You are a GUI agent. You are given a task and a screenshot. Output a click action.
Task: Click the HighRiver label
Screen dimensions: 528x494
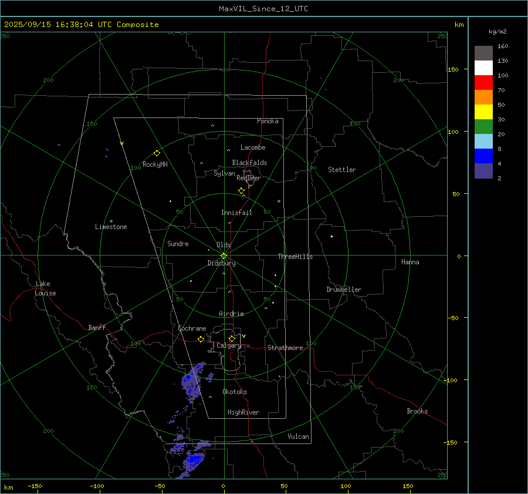[x=243, y=412]
